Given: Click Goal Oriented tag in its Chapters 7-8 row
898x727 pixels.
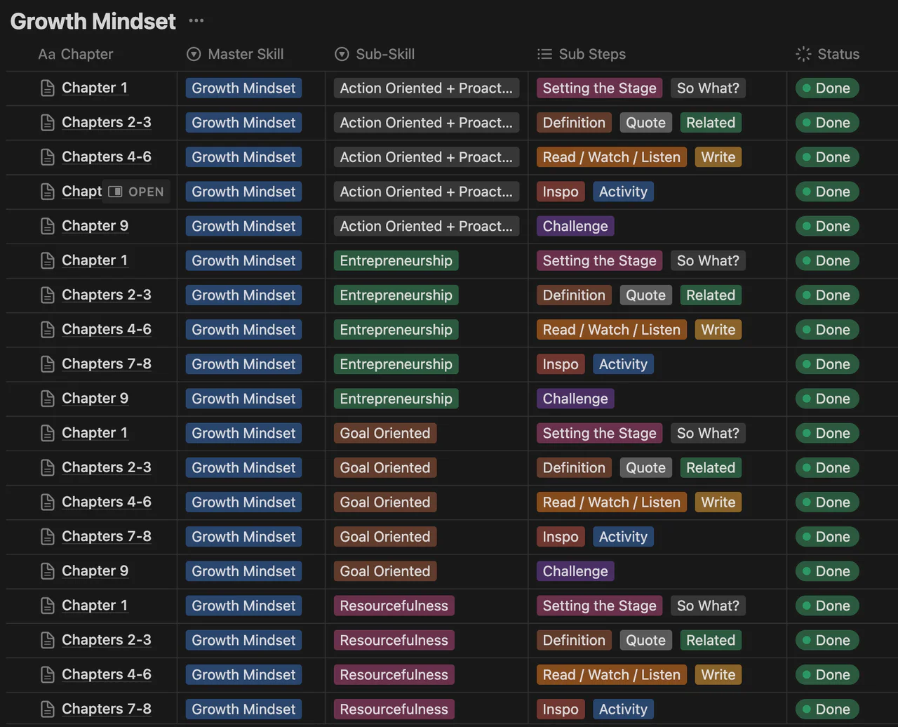Looking at the screenshot, I should click(x=385, y=536).
